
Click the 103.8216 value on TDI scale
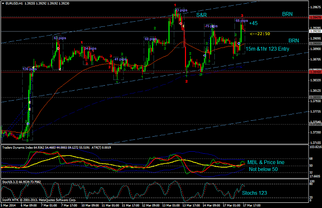315,147
